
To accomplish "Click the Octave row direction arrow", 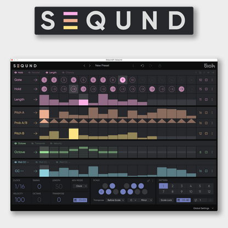I will tap(36, 152).
